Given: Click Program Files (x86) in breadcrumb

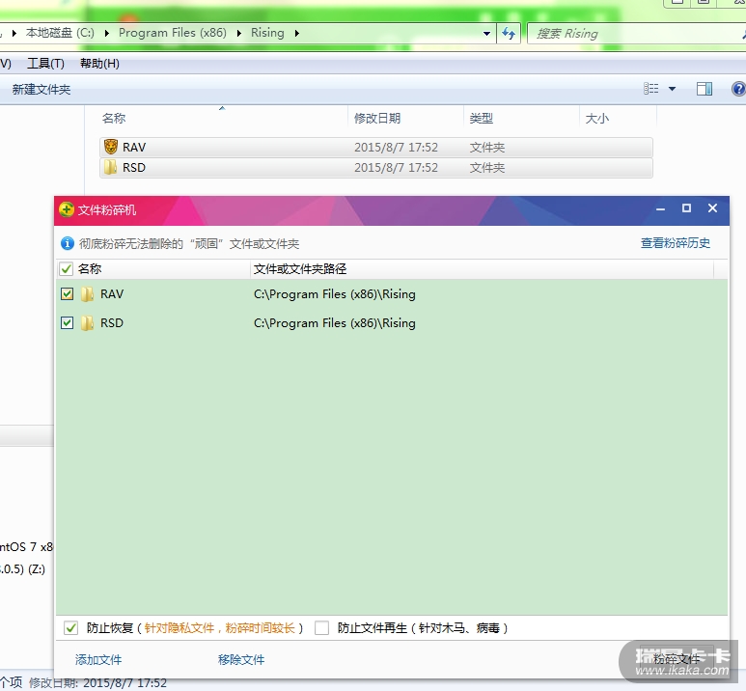Looking at the screenshot, I should click(x=172, y=33).
